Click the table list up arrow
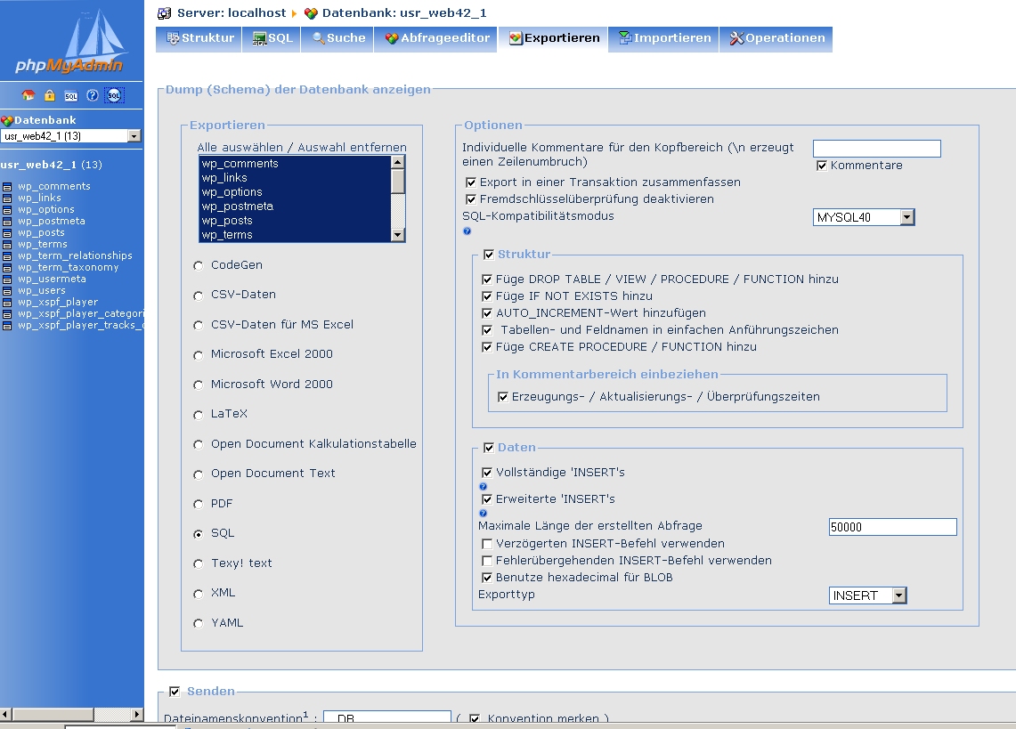 point(398,162)
